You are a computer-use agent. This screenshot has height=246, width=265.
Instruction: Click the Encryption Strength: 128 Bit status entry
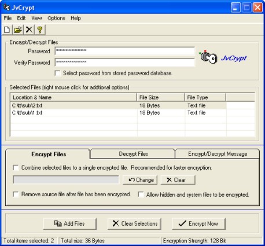212,241
